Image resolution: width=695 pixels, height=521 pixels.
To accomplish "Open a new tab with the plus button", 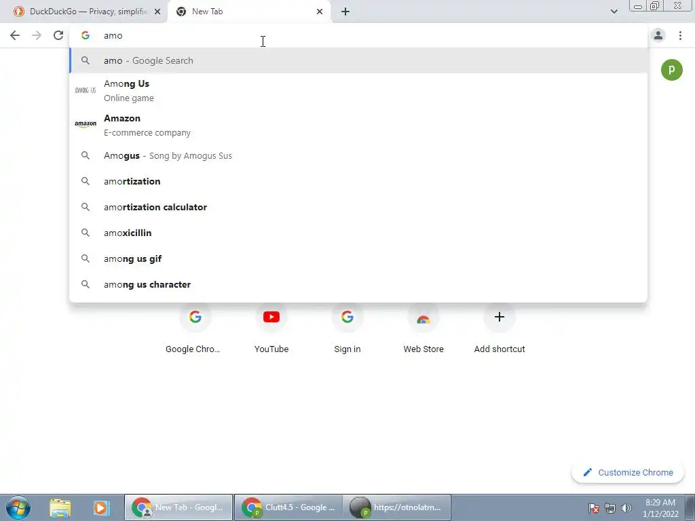I will point(345,12).
